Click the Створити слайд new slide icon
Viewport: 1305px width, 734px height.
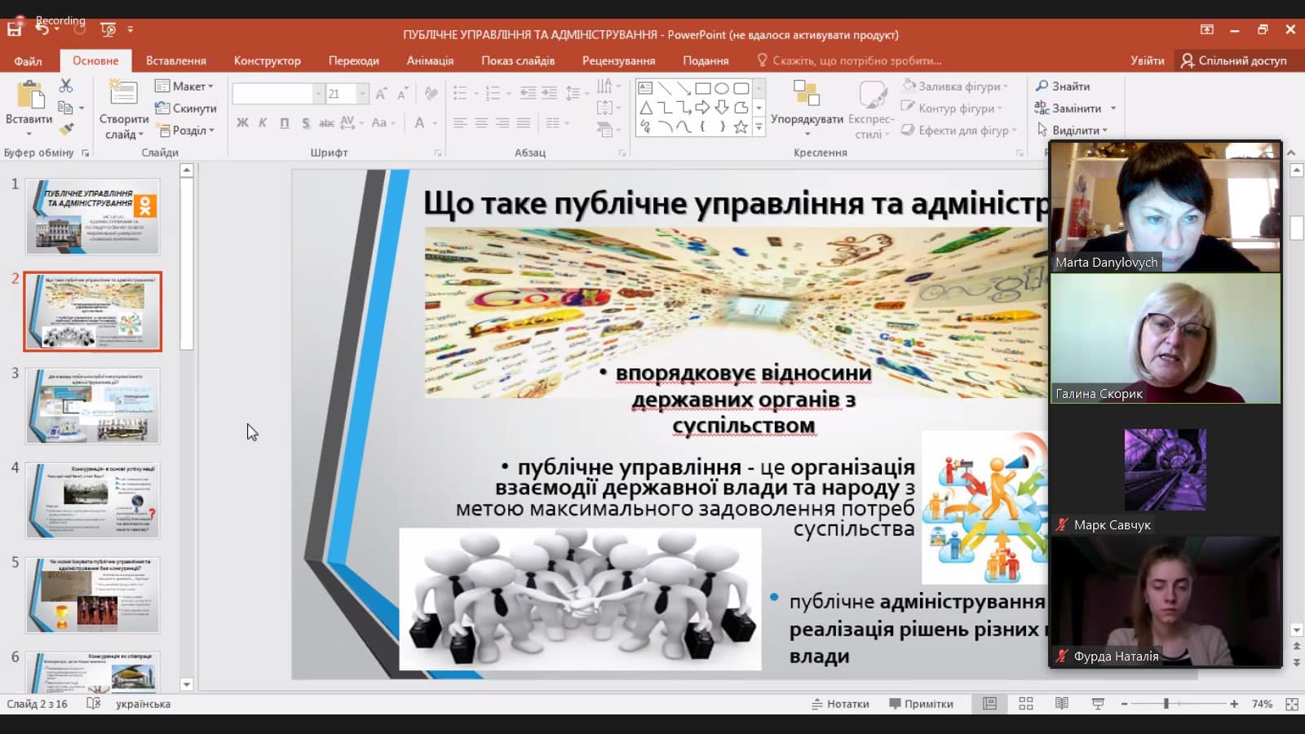[123, 92]
